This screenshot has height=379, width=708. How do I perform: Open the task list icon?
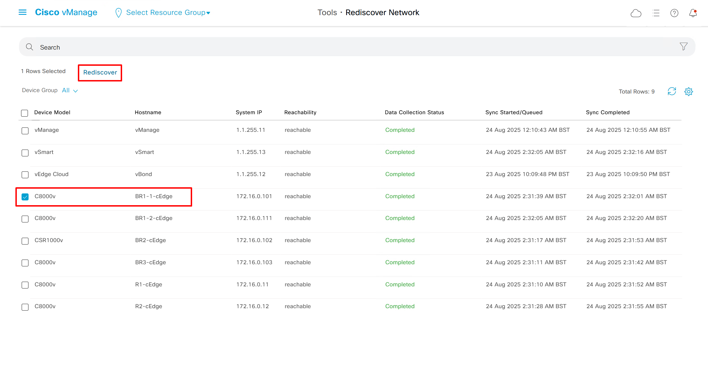click(656, 13)
